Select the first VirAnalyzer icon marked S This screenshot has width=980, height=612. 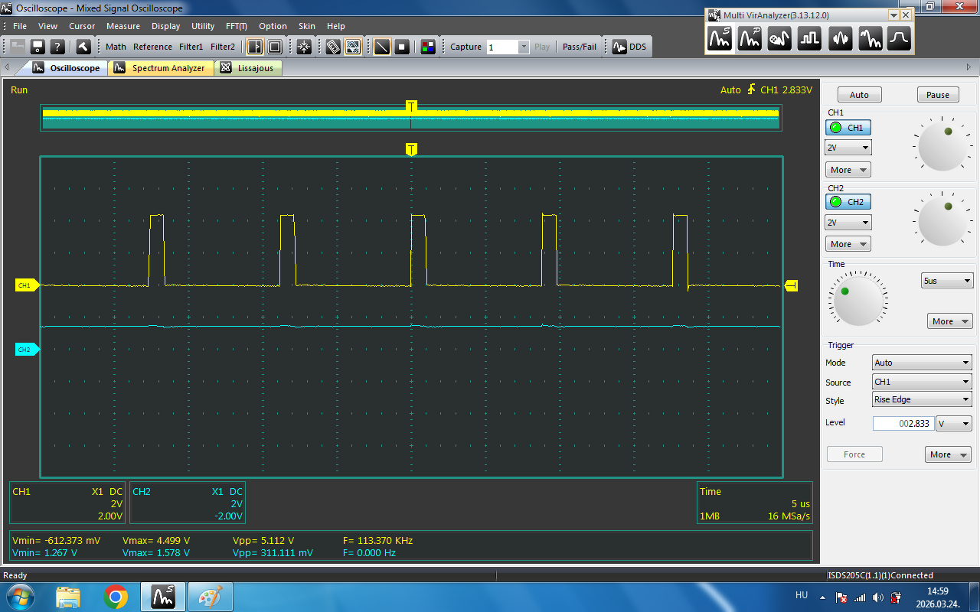point(720,37)
